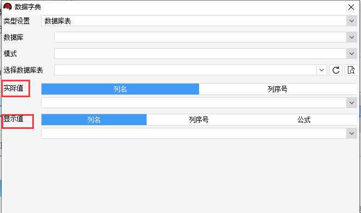361x213 pixels.
Task: Select 列名 option for 实际值
Action: [120, 89]
